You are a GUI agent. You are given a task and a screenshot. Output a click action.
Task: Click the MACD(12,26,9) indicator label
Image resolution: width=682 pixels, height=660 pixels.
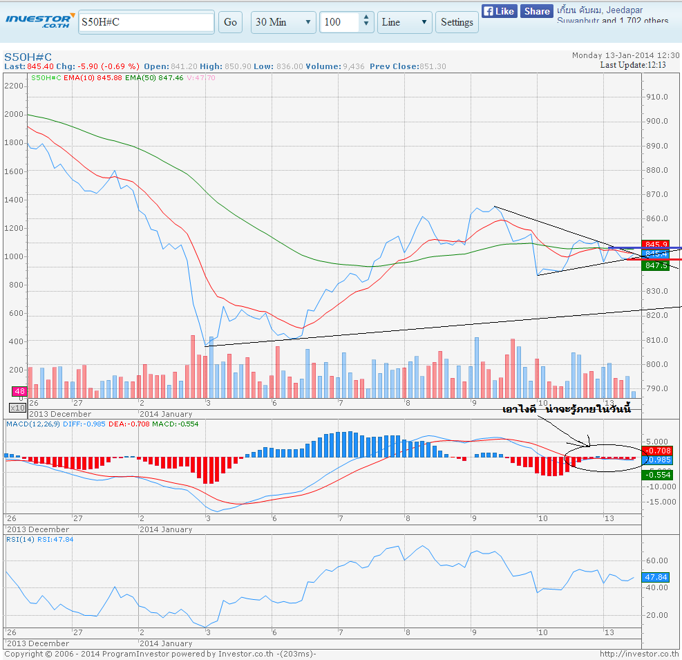tap(33, 424)
